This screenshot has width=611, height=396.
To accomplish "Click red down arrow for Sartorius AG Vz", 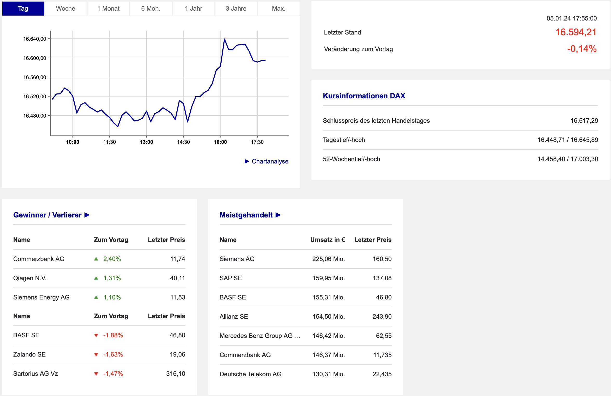I will pyautogui.click(x=96, y=374).
